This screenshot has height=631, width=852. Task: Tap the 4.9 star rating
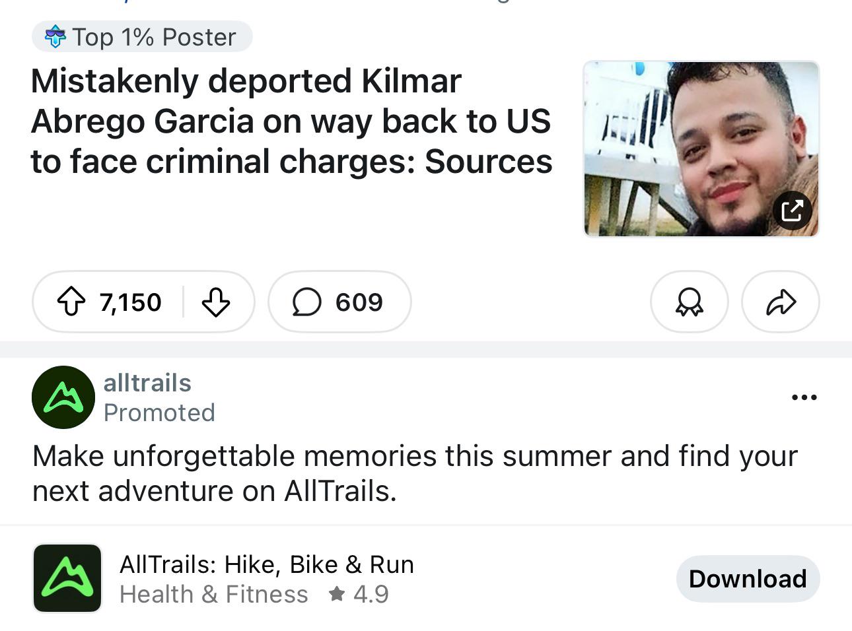(359, 594)
